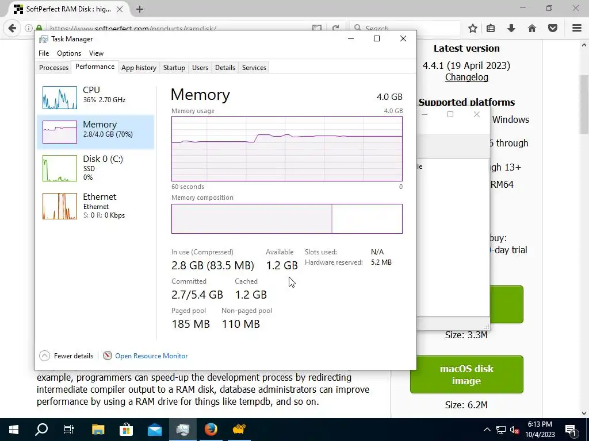Open Microsoft Store from taskbar
589x441 pixels.
point(126,430)
